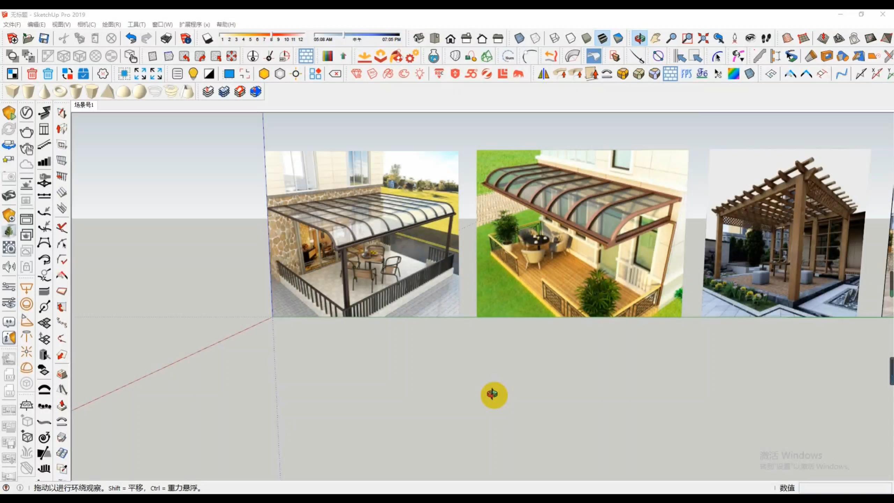Select the Walk footprints tool

point(766,38)
